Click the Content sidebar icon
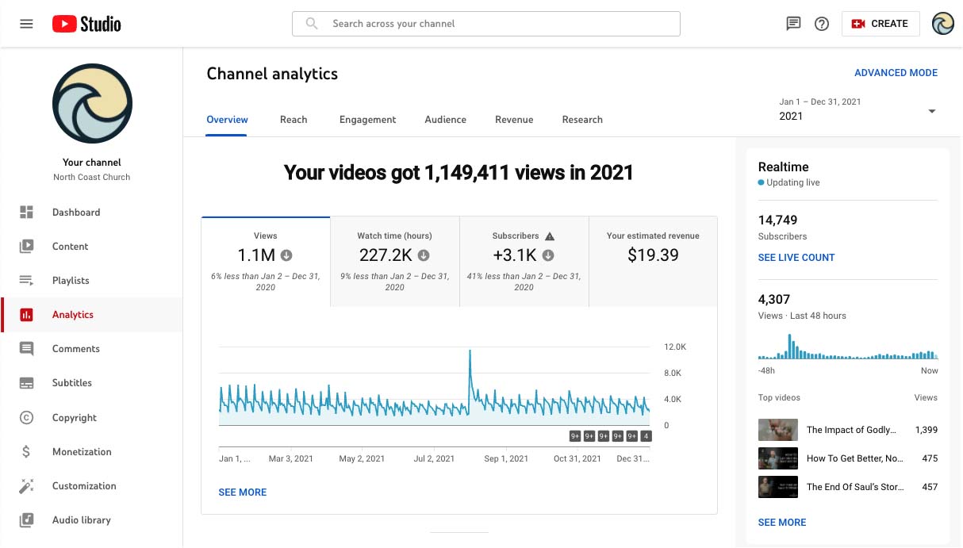963x548 pixels. [x=26, y=246]
